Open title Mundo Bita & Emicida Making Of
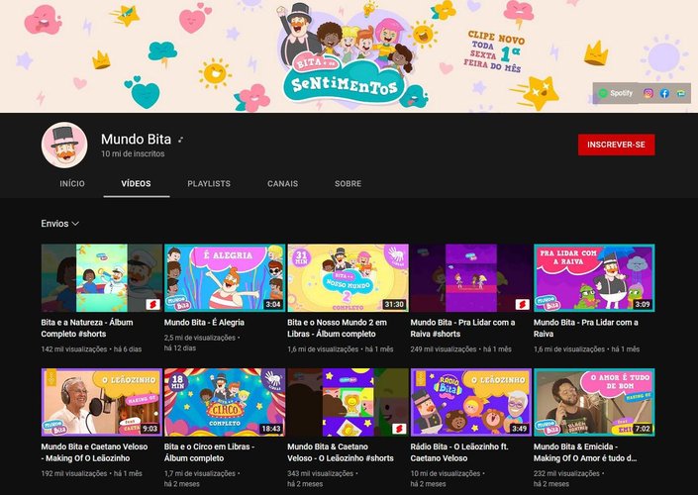Screen dimensions: 698x495 click(x=585, y=452)
